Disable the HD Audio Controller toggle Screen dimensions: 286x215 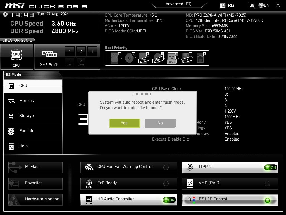169,200
